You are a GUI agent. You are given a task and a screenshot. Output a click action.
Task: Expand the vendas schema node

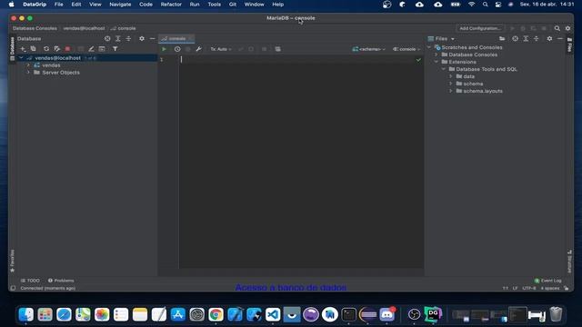pos(28,65)
